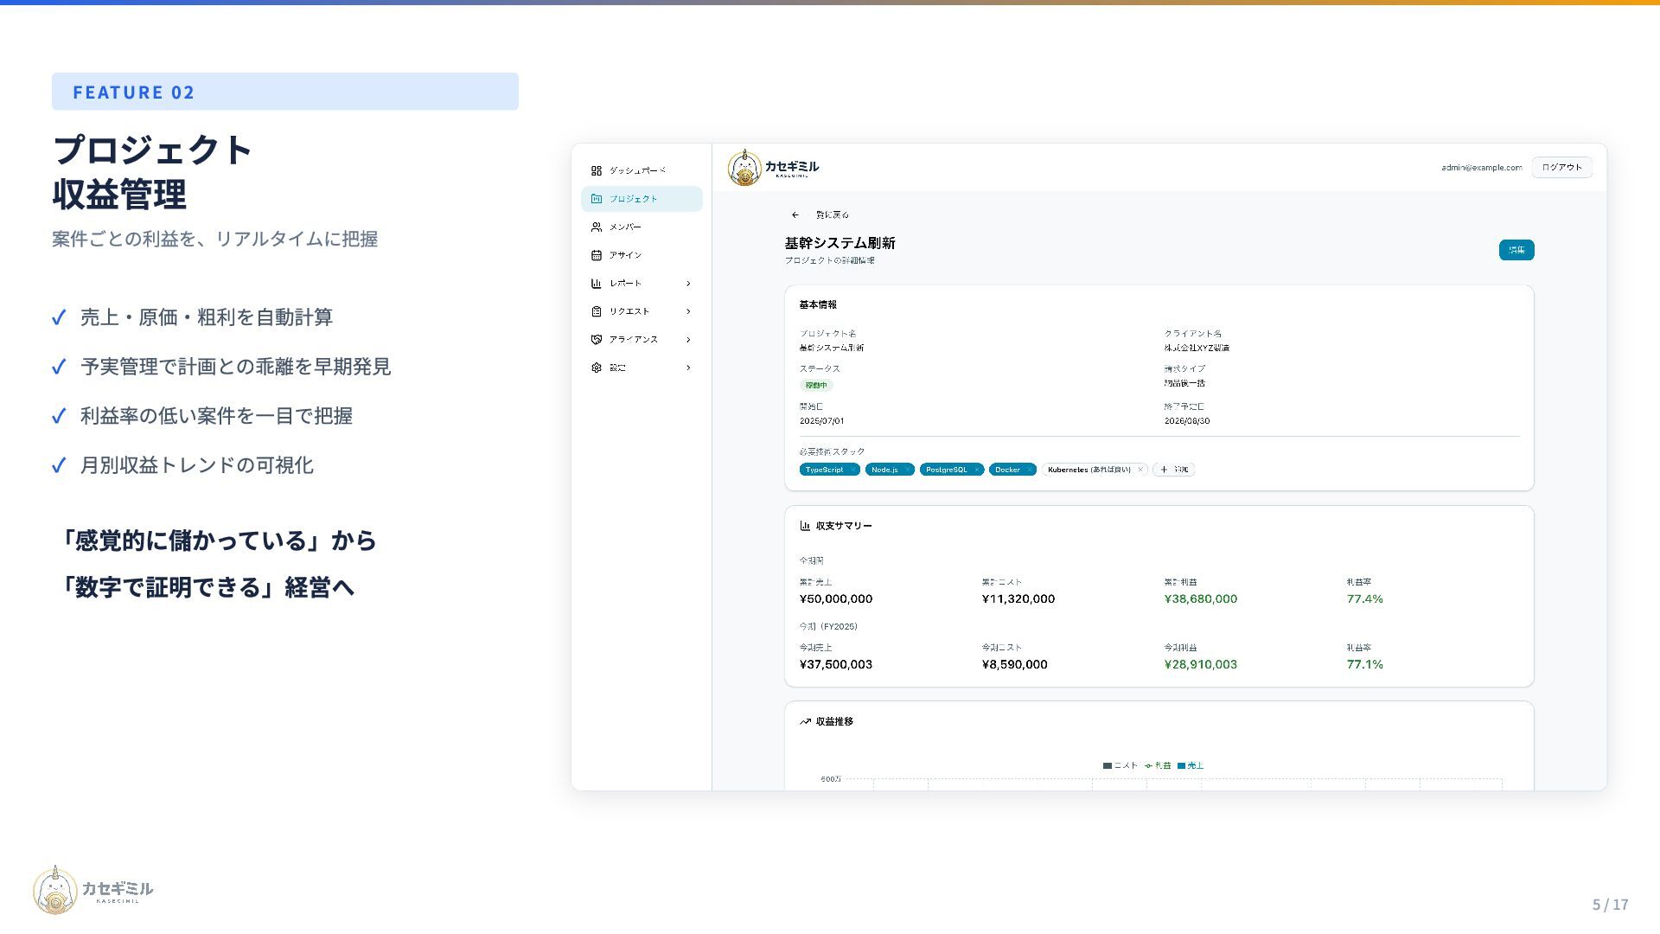
Task: Click the カセギミル logo in app header
Action: [773, 168]
